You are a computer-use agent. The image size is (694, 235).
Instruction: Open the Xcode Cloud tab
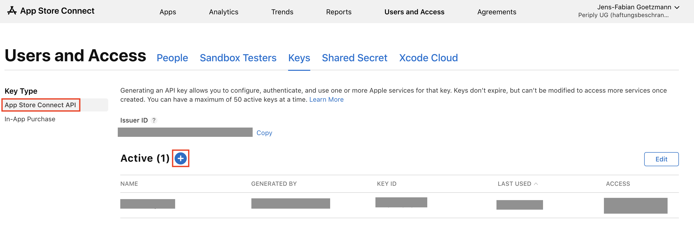[x=428, y=58]
